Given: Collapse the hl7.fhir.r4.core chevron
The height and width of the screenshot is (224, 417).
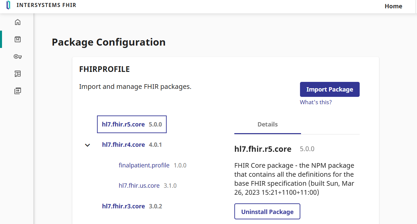Looking at the screenshot, I should tap(87, 145).
